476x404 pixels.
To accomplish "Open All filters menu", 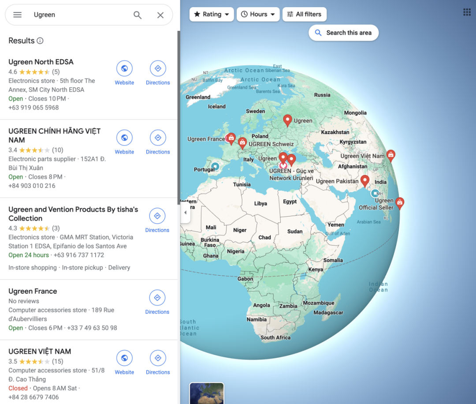I will coord(305,14).
